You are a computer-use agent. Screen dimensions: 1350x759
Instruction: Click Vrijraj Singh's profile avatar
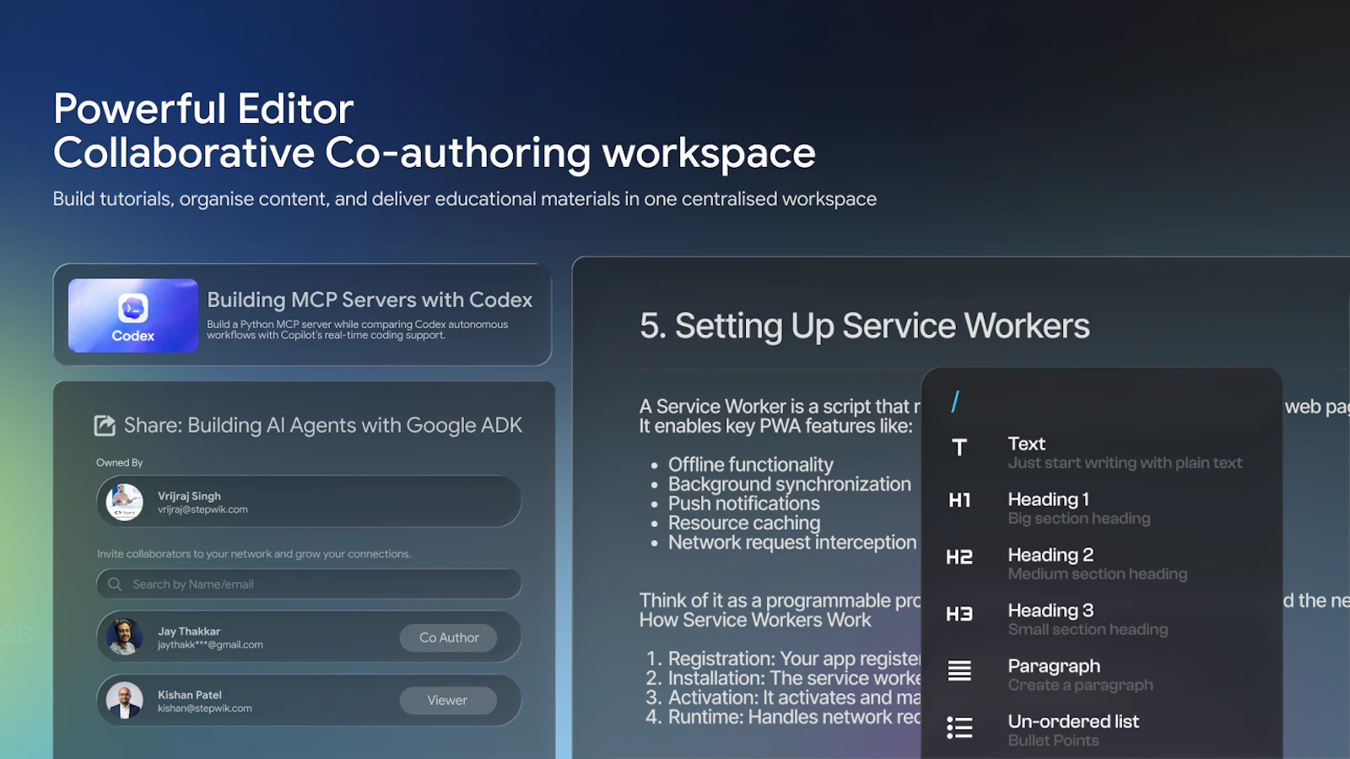click(x=125, y=502)
